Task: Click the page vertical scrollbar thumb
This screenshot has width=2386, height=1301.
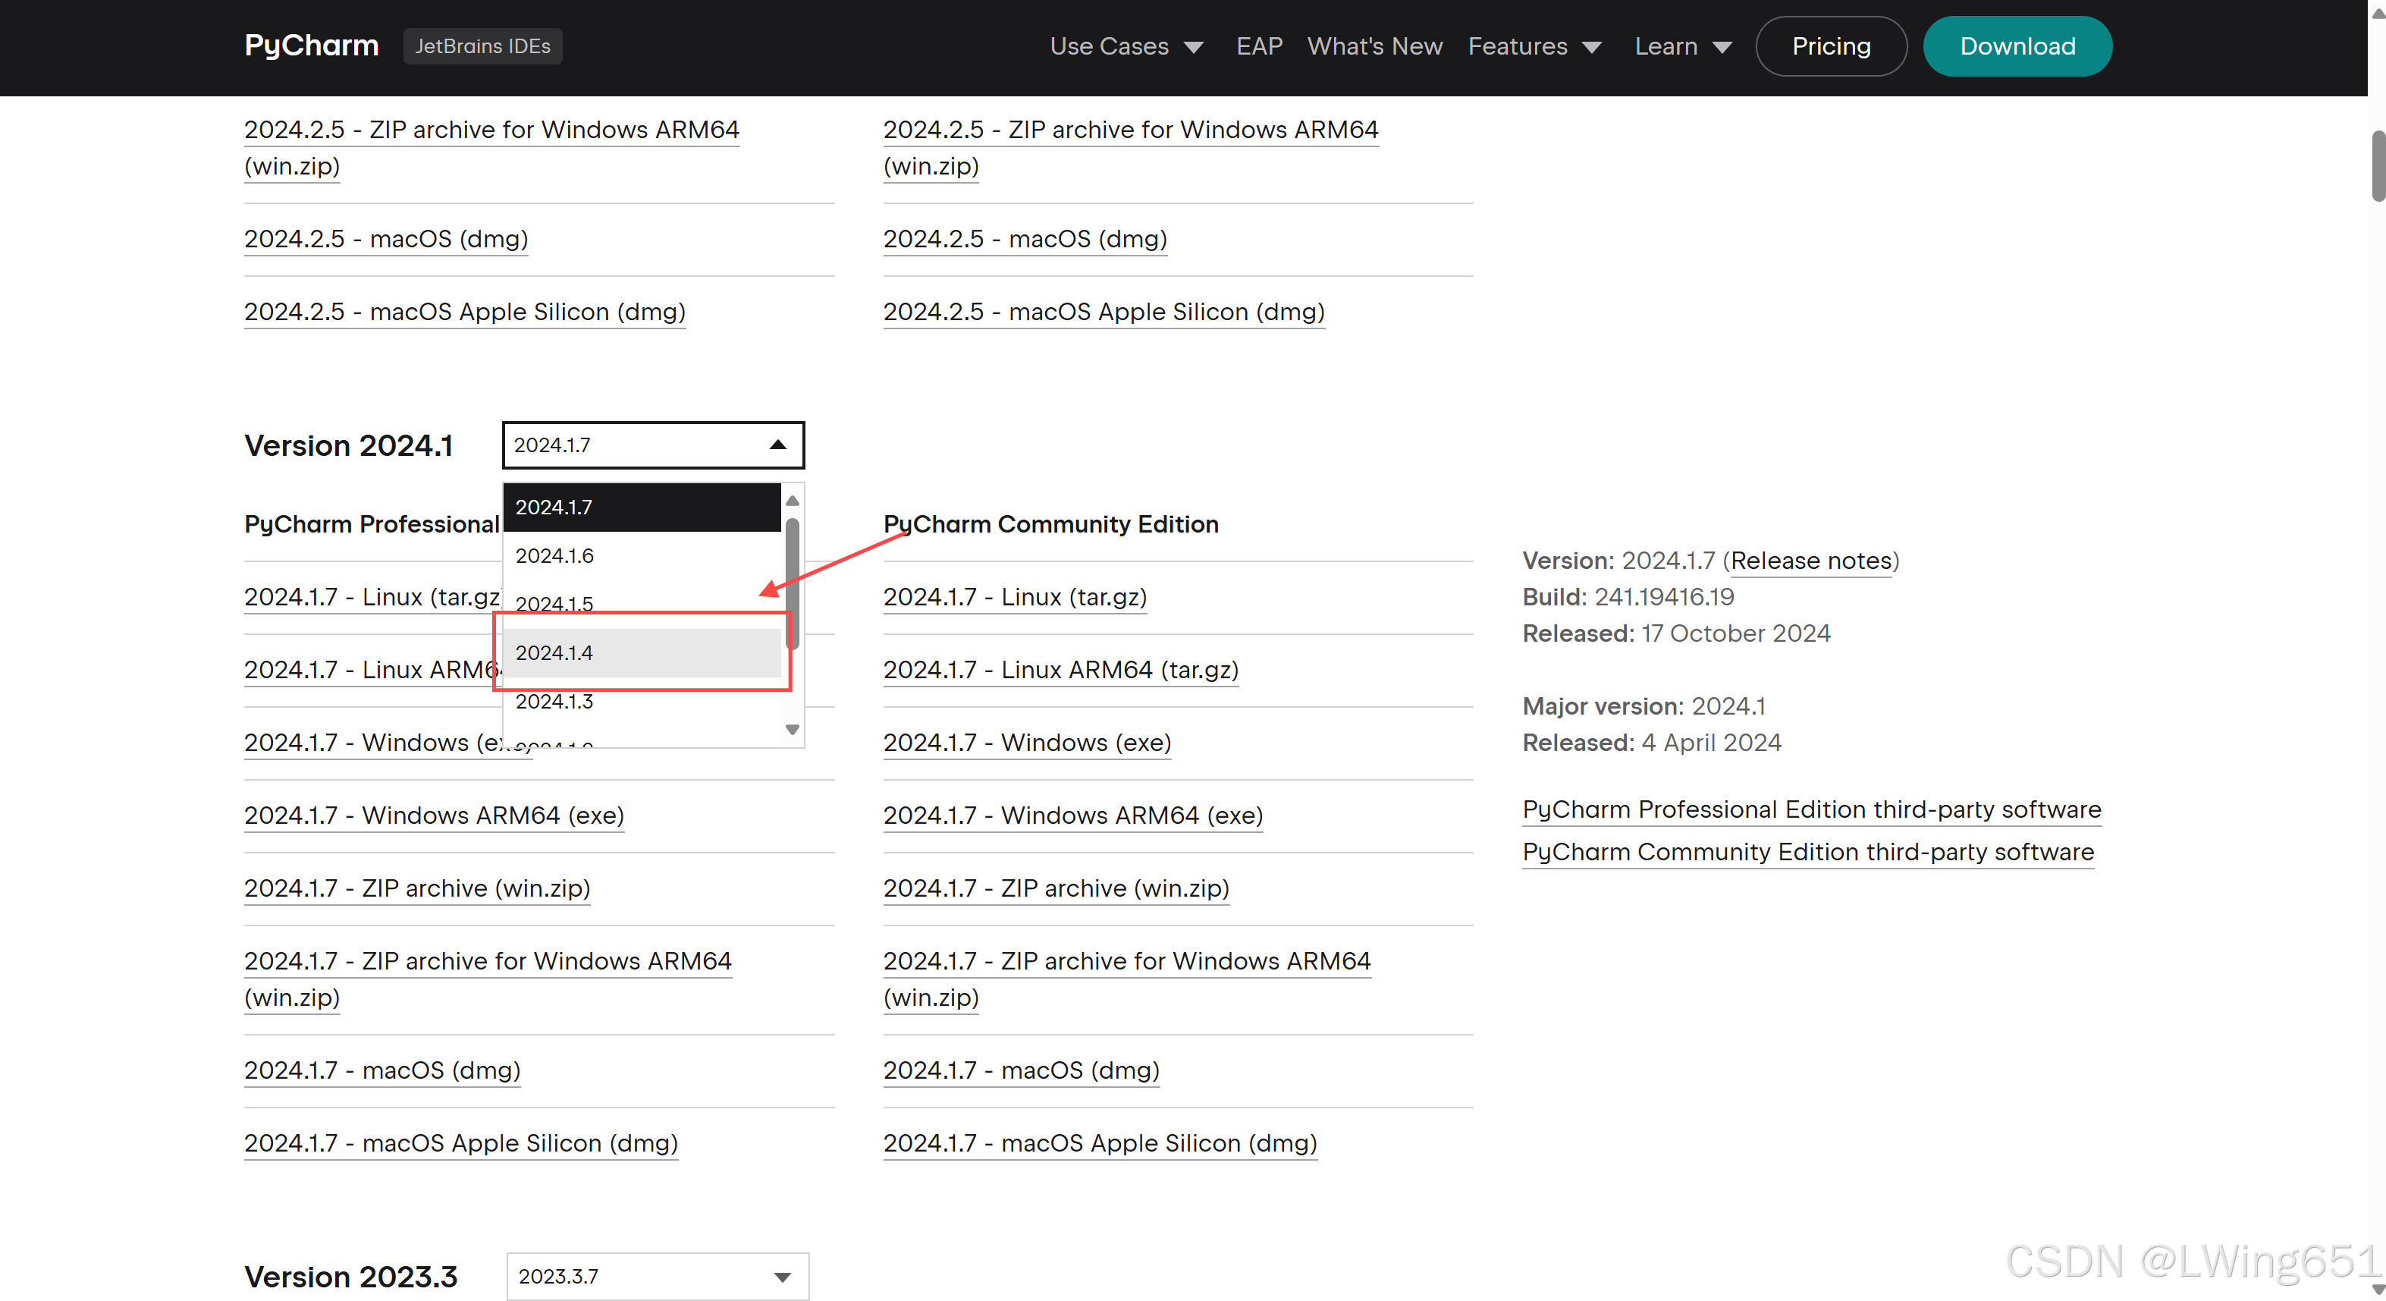Action: pyautogui.click(x=2377, y=167)
